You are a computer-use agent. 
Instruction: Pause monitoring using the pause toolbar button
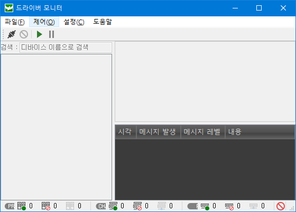tap(52, 34)
